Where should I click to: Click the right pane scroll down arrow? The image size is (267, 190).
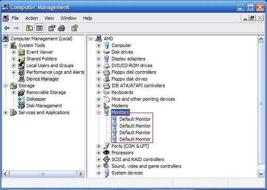point(261,174)
